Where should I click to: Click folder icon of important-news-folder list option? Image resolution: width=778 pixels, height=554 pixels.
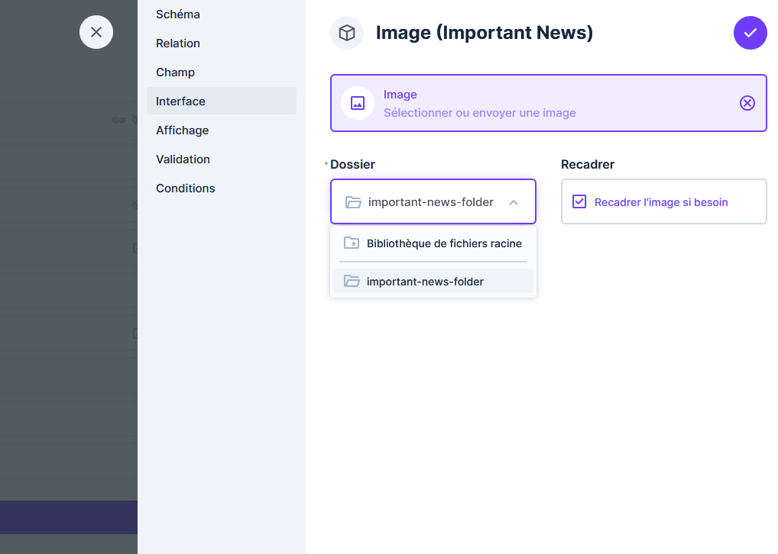(352, 282)
